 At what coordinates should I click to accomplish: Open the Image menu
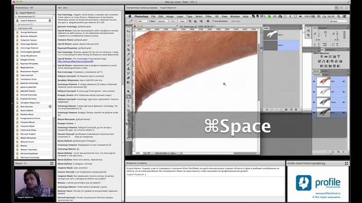(170, 16)
